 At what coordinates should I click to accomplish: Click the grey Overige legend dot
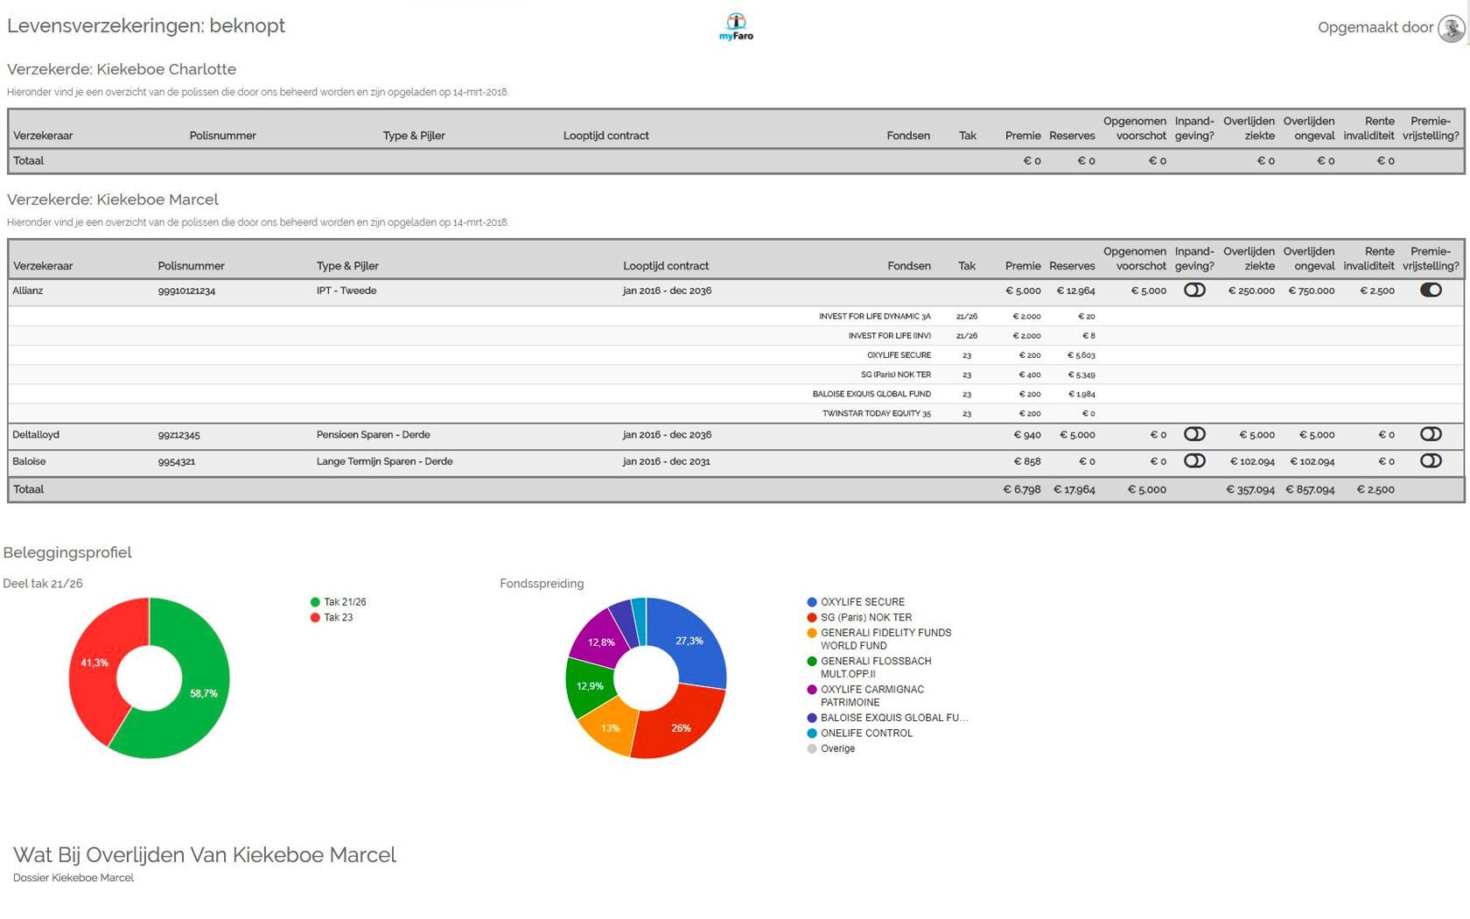(812, 749)
